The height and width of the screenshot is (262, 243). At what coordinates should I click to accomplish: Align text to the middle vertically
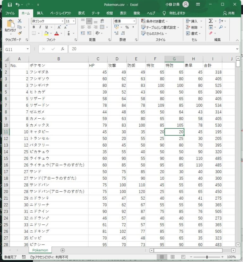point(89,21)
